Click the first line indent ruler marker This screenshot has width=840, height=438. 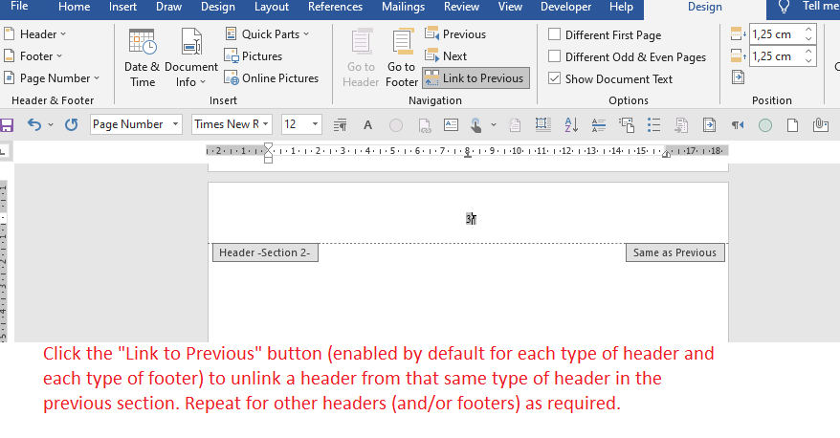click(x=269, y=146)
